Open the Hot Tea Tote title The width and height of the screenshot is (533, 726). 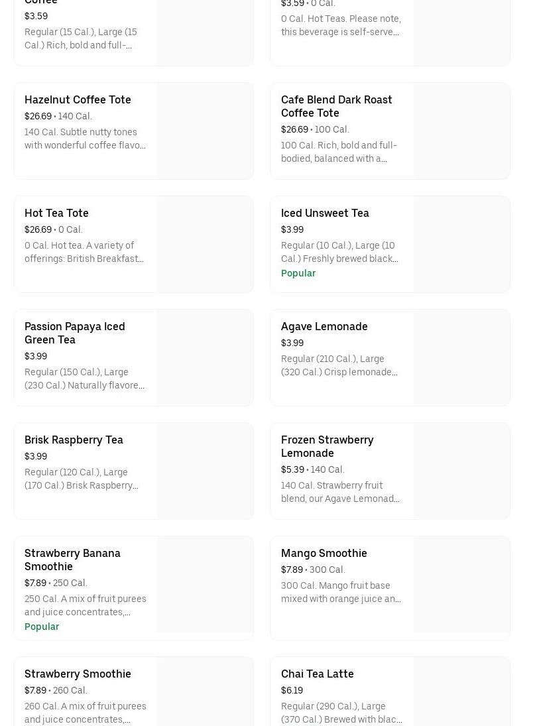(56, 213)
